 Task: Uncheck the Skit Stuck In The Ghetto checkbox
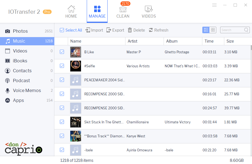tap(62, 122)
